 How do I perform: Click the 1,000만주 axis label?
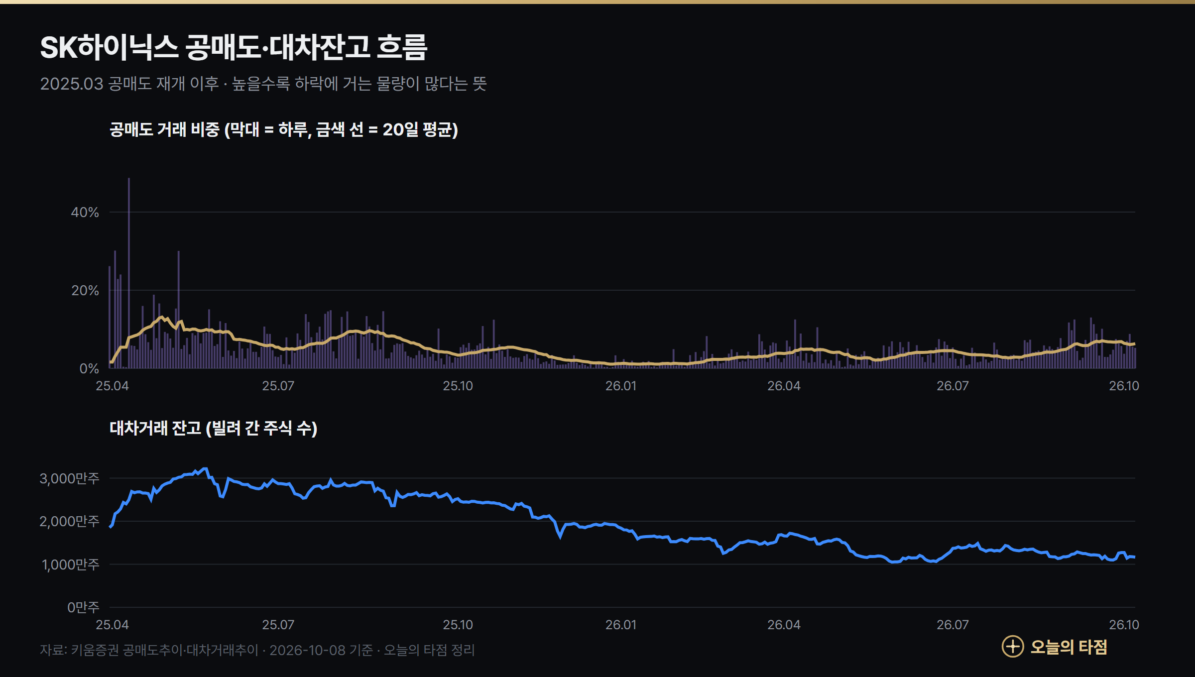pos(71,564)
